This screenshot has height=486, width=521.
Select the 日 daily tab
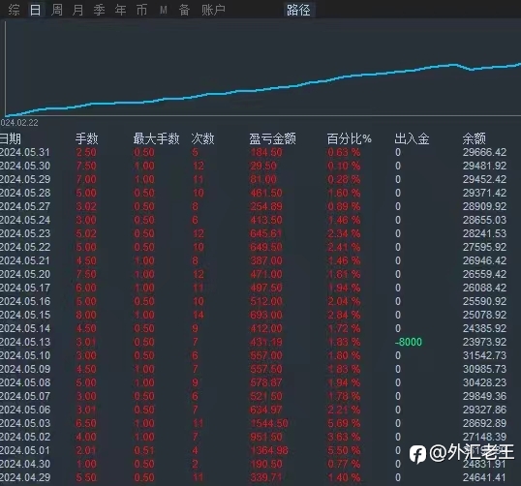pyautogui.click(x=35, y=10)
